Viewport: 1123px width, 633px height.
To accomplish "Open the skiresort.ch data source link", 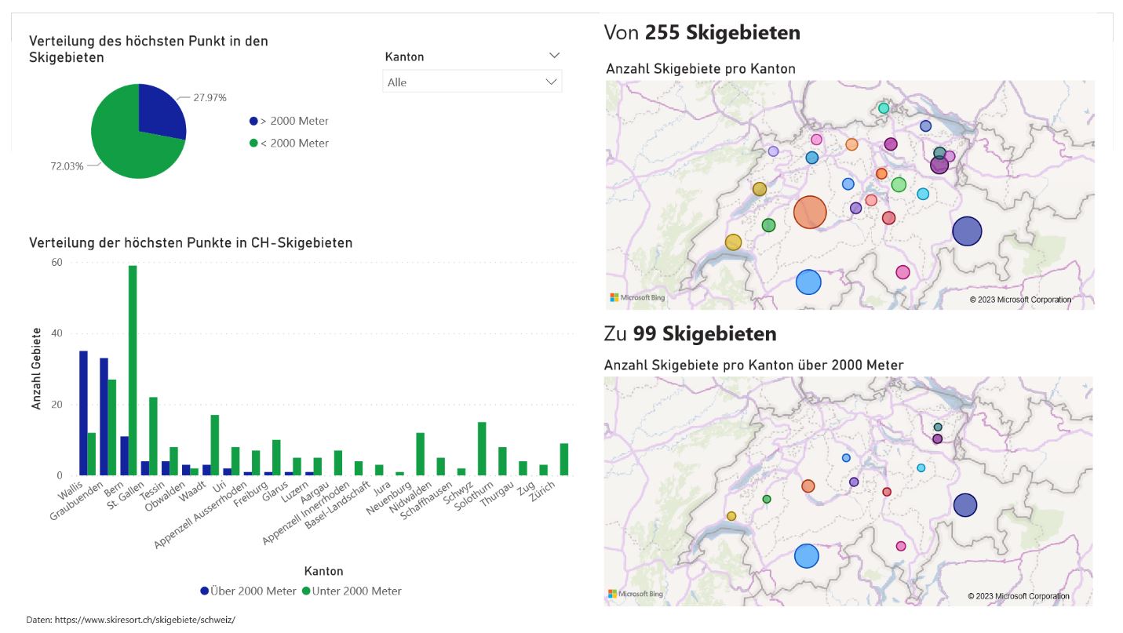I will [x=130, y=619].
